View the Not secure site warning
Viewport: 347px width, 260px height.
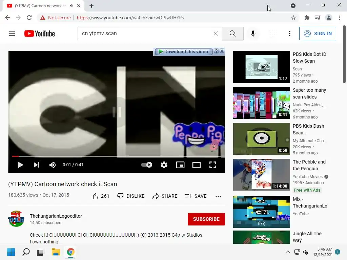click(x=56, y=18)
